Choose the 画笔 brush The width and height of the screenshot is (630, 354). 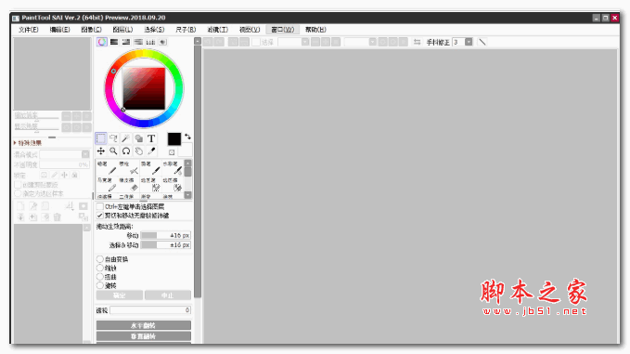150,168
